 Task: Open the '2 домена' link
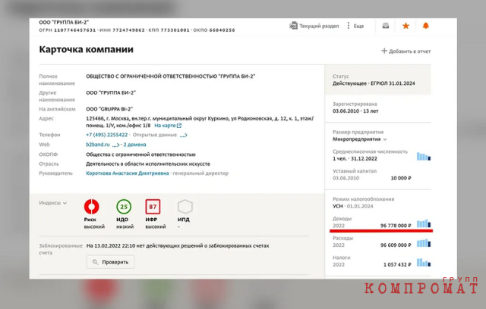(134, 145)
